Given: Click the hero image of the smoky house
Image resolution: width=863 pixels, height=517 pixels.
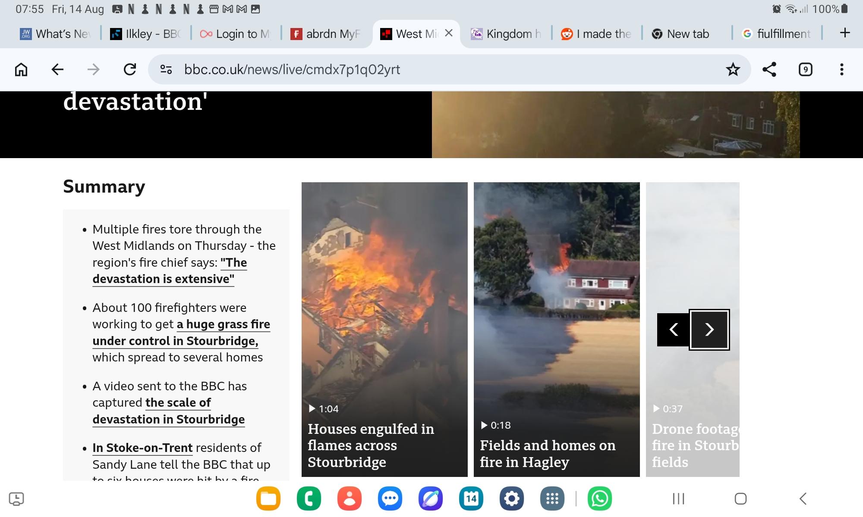Looking at the screenshot, I should click(x=616, y=125).
